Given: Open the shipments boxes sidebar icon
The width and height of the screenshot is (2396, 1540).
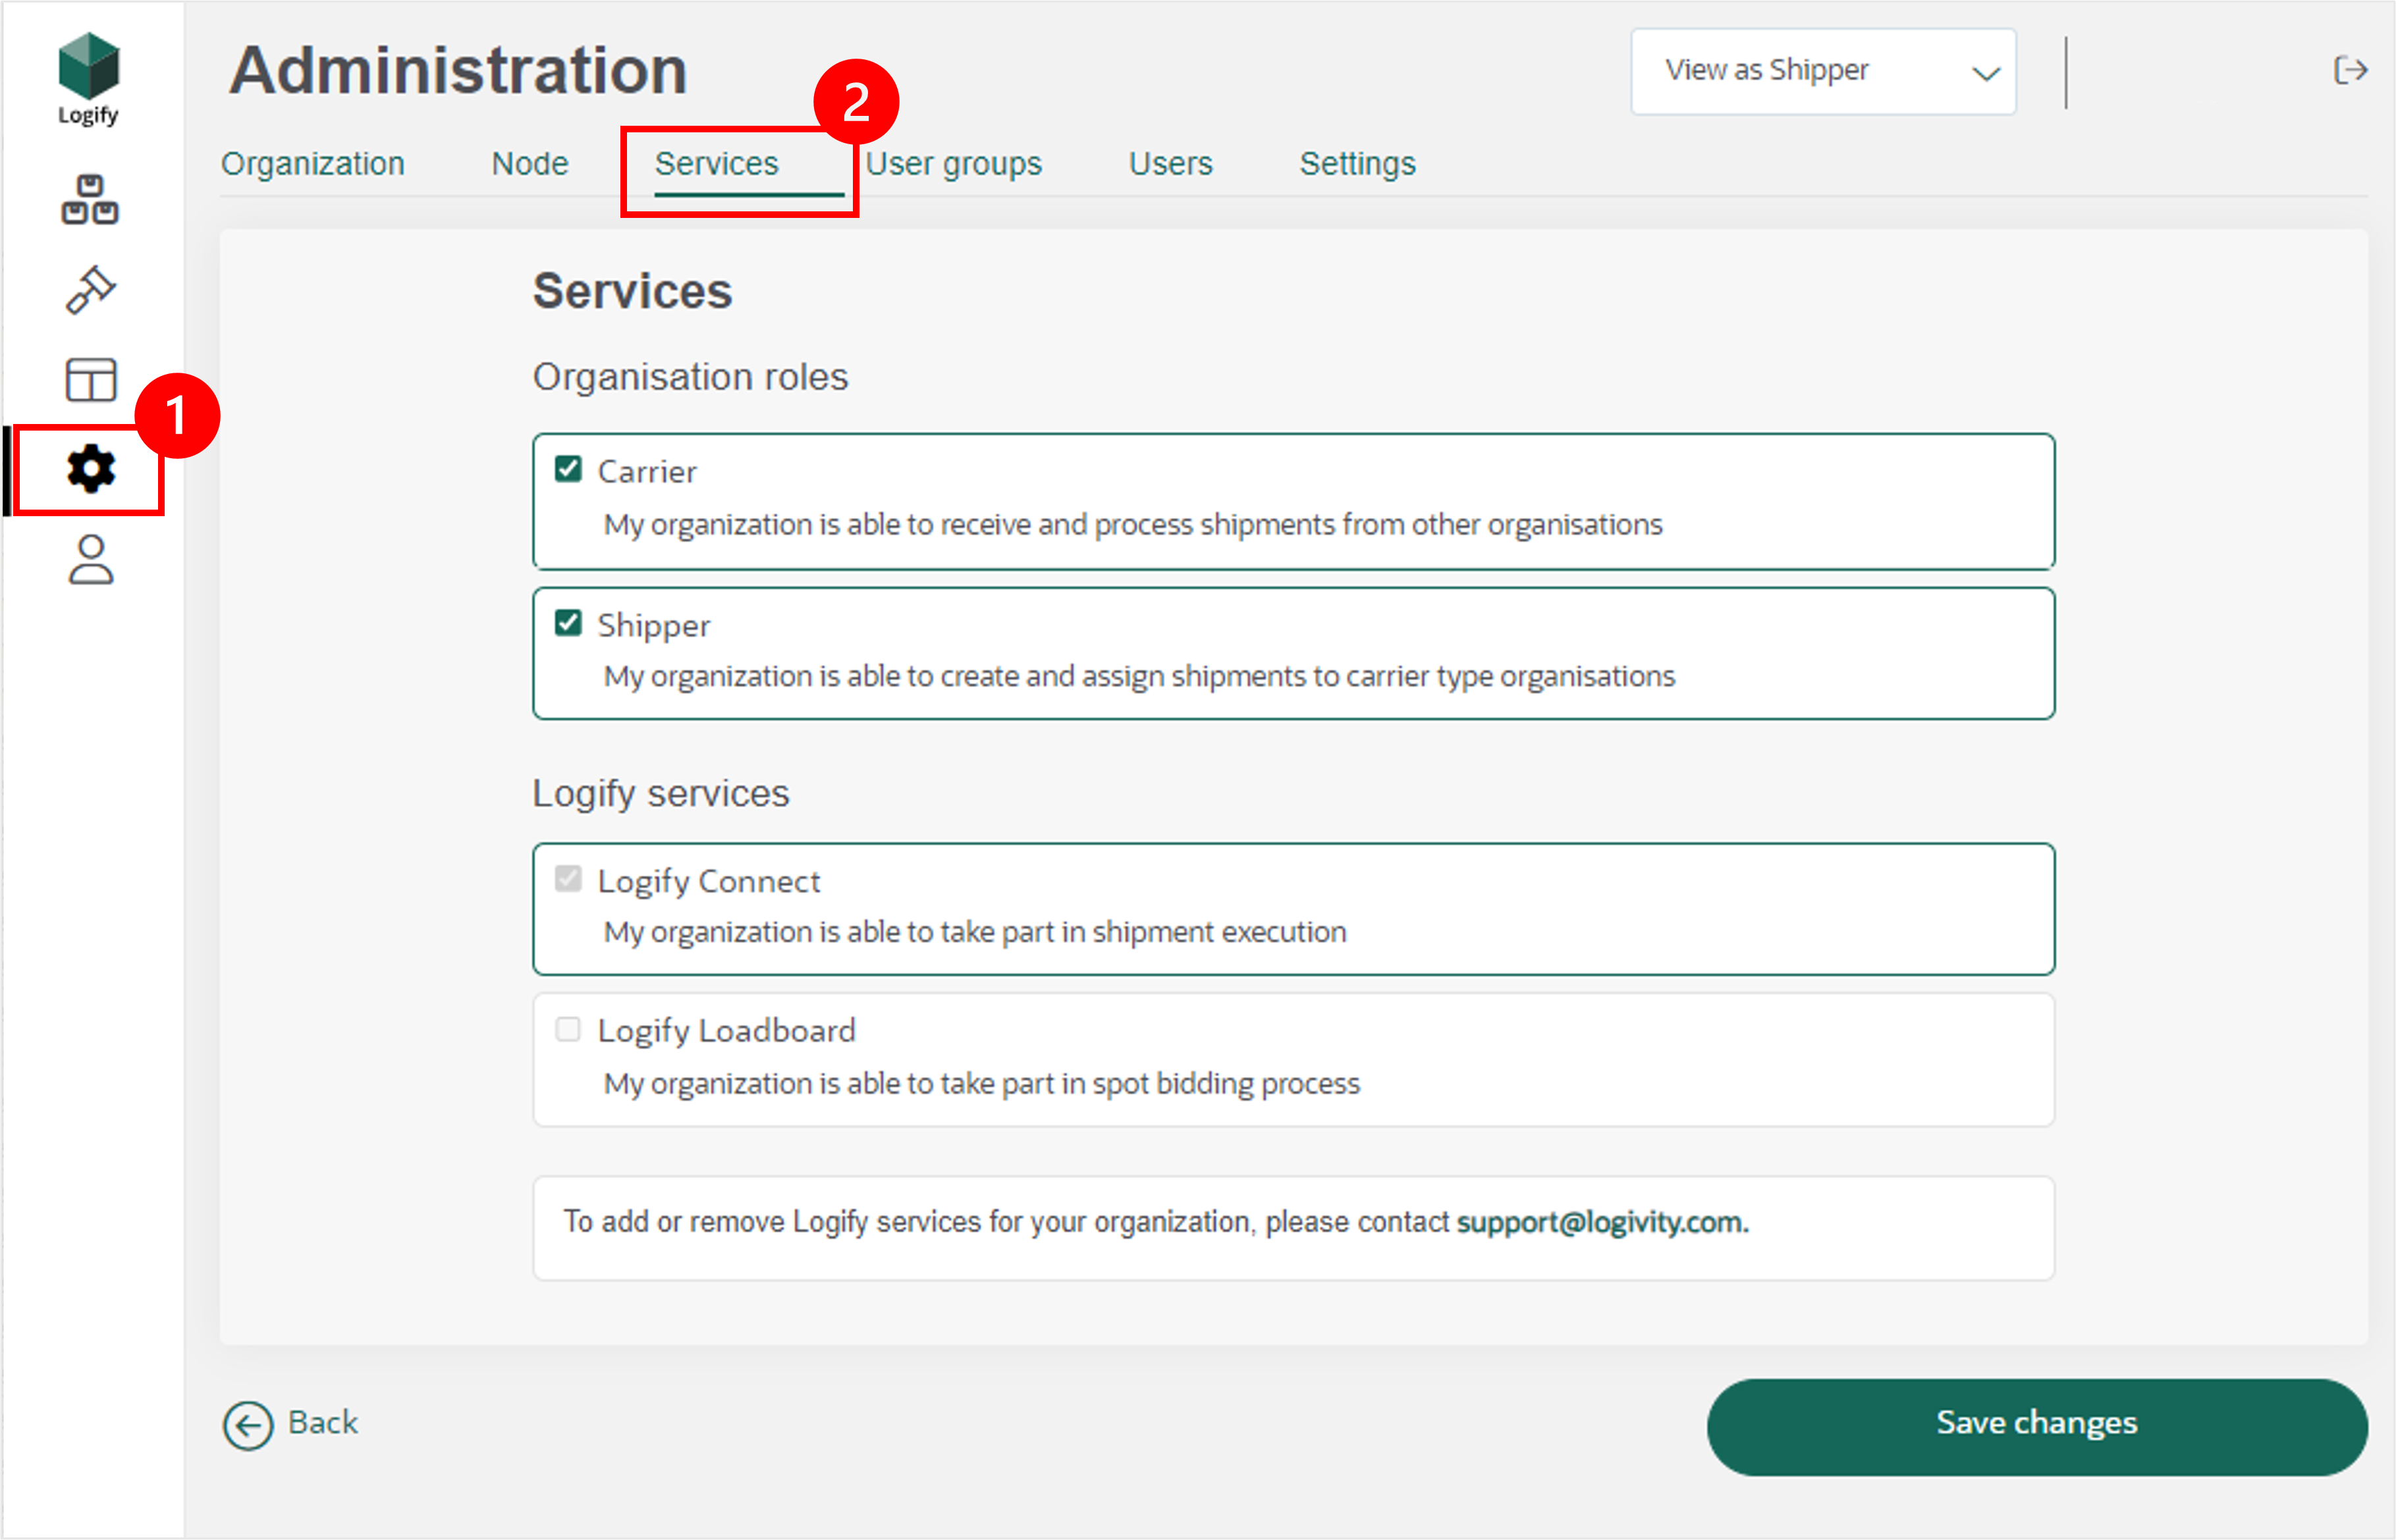Looking at the screenshot, I should click(90, 200).
